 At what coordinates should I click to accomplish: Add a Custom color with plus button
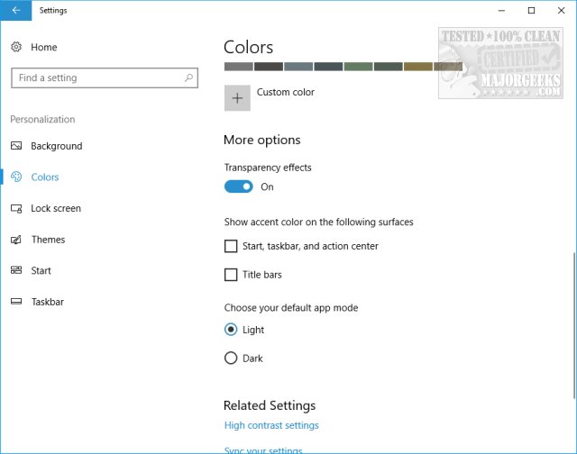(237, 98)
